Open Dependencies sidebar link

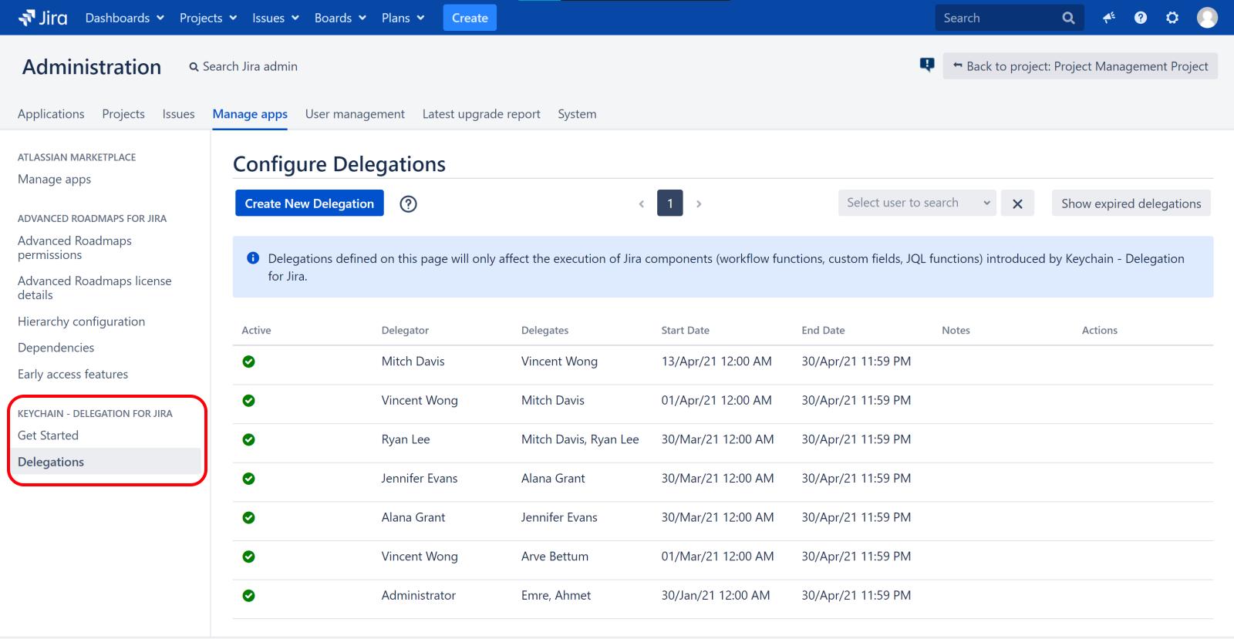coord(56,348)
